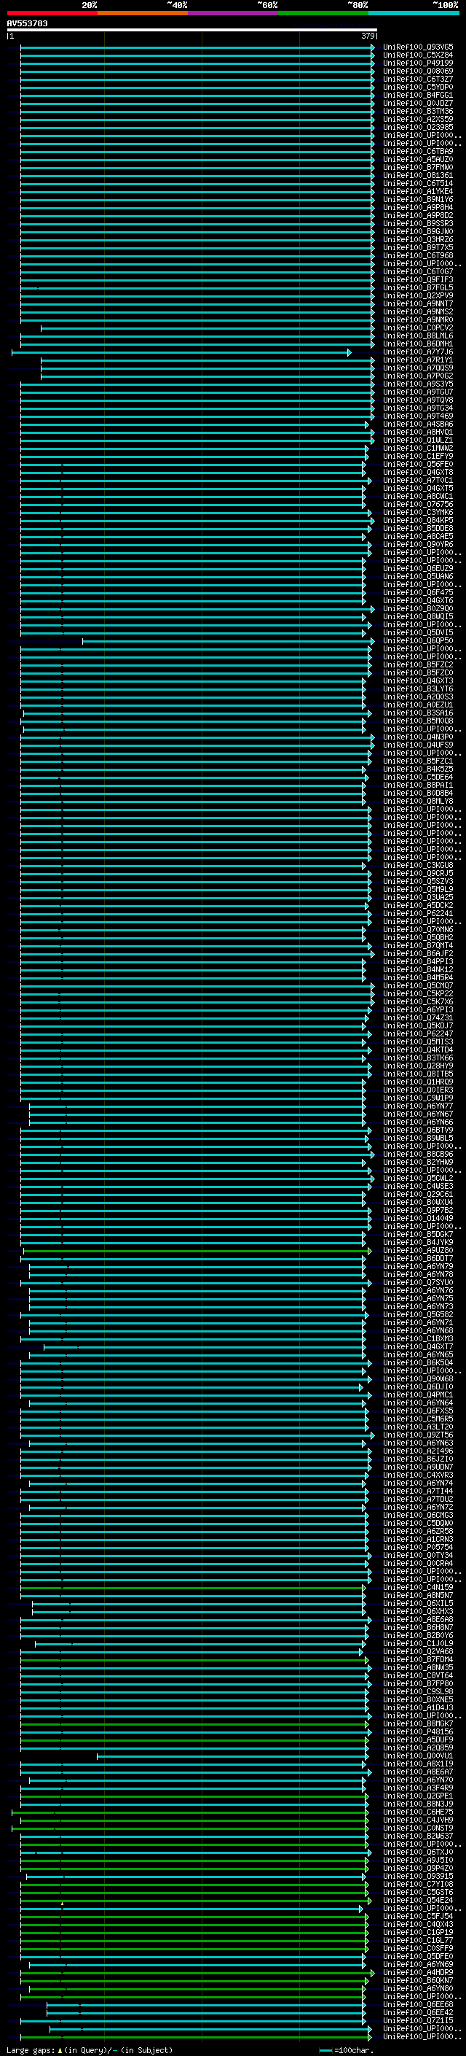Viewport: 466px width, 2056px height.
Task: Click the query end position 379
Action: tap(368, 36)
